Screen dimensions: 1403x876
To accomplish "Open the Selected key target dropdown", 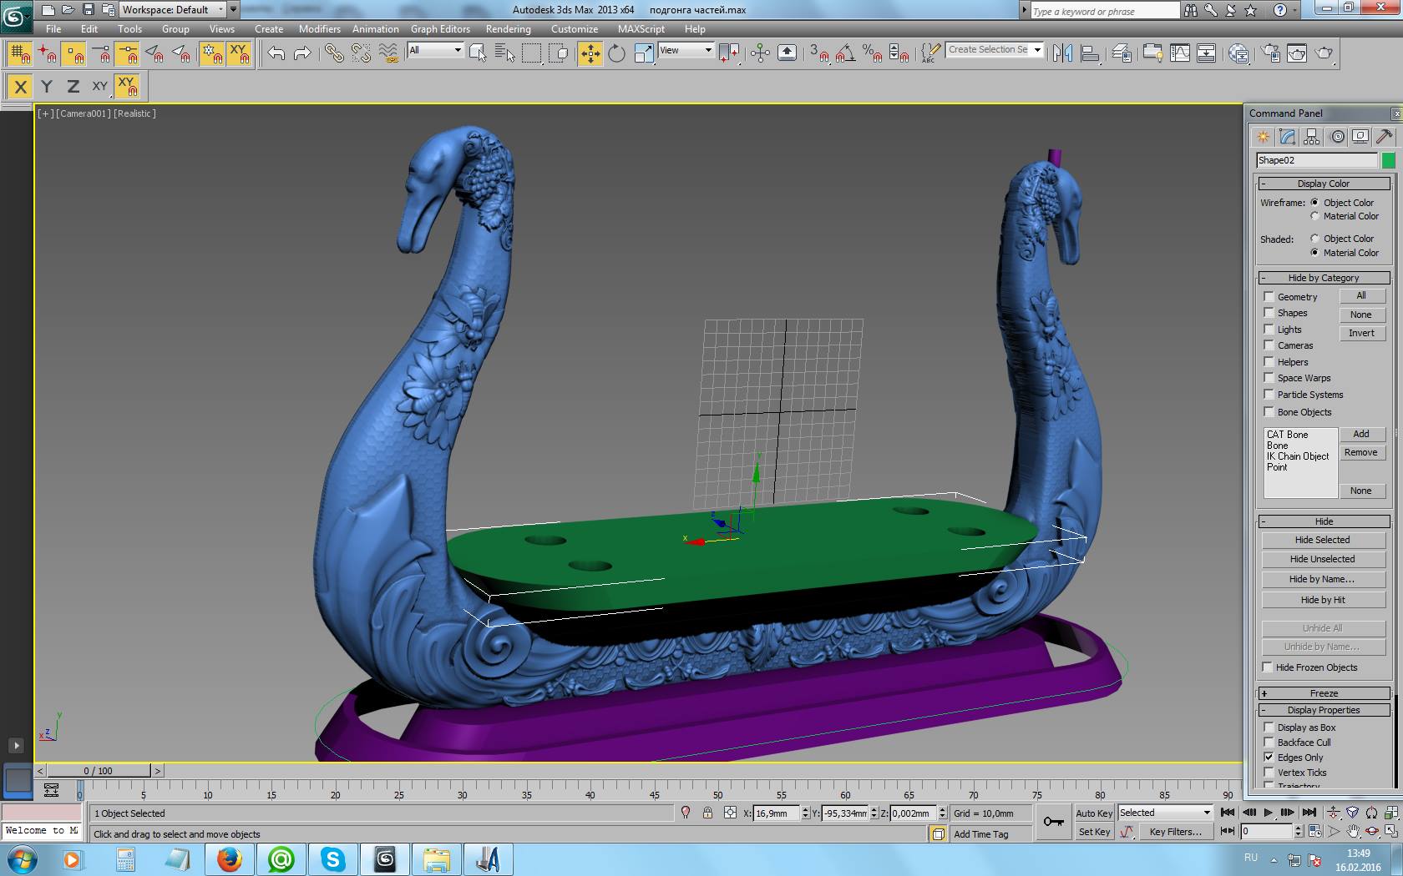I will pyautogui.click(x=1165, y=813).
